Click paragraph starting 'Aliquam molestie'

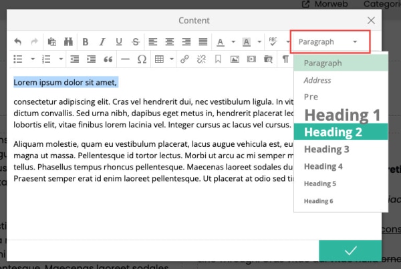153,161
